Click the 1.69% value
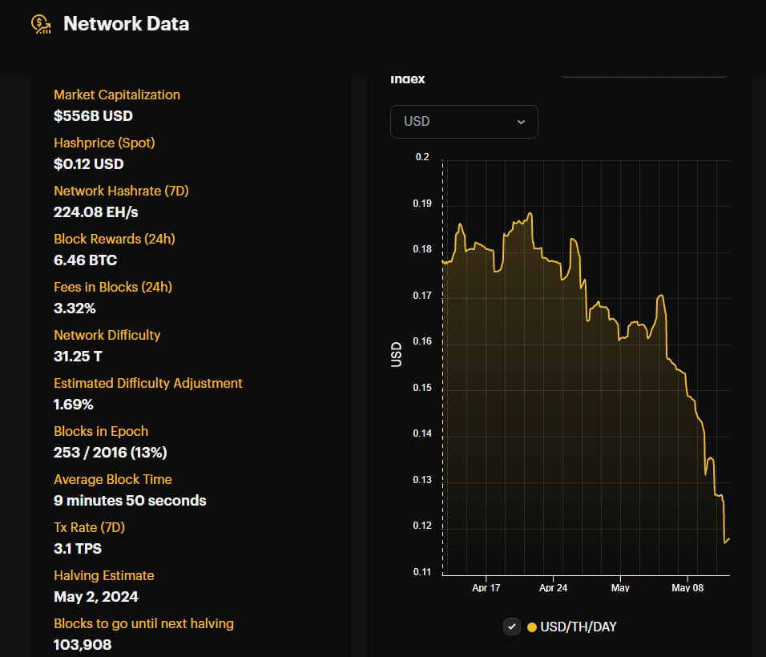This screenshot has height=657, width=766. pos(73,405)
